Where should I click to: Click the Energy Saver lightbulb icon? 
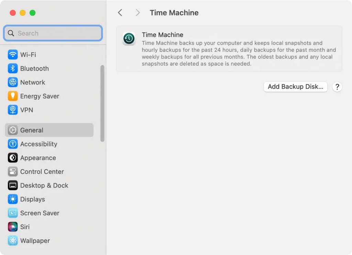[13, 96]
